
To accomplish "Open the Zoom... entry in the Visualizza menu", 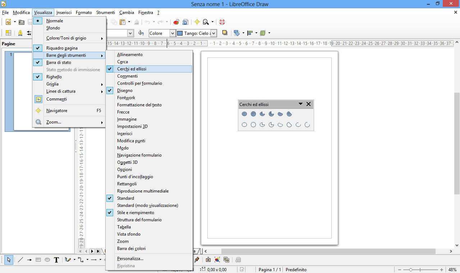I will pos(54,122).
